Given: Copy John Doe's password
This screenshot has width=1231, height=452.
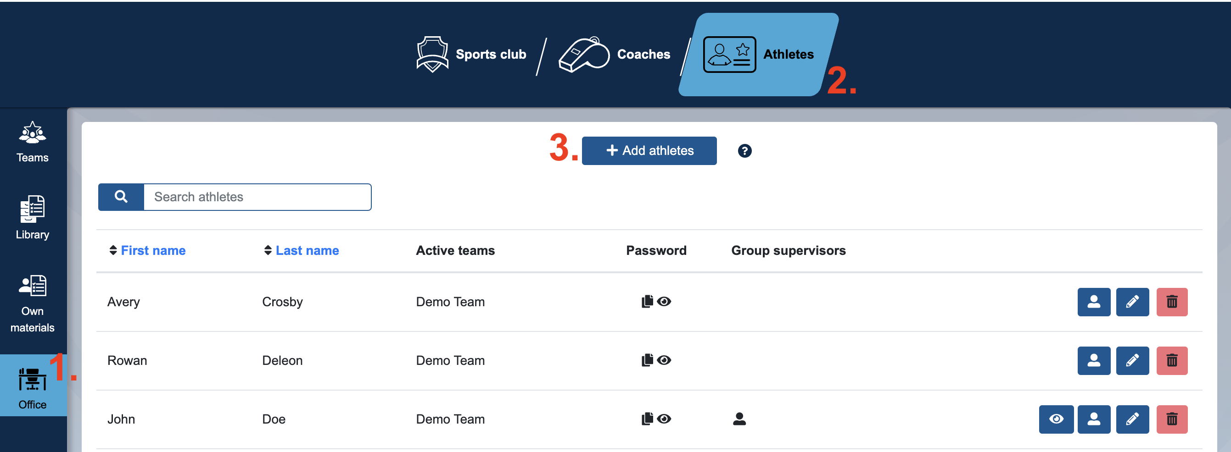Looking at the screenshot, I should pyautogui.click(x=647, y=419).
